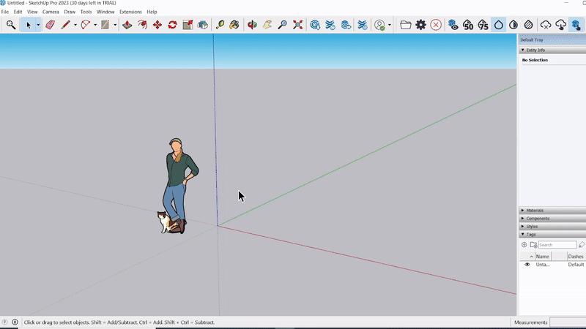The image size is (586, 329).
Task: Expand the Materials panel
Action: (535, 211)
